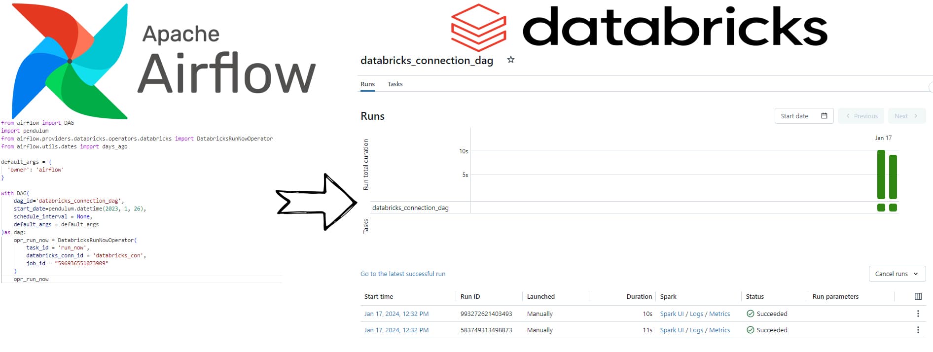Open the Cancel runs dropdown
Screen dimensions: 933x352
[x=897, y=274]
